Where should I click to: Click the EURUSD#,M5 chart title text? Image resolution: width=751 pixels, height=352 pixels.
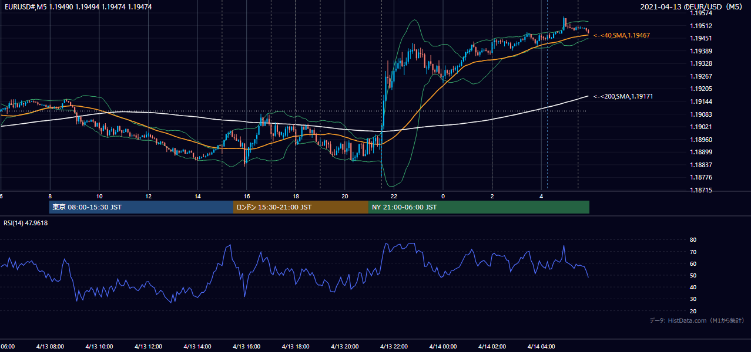(78, 6)
